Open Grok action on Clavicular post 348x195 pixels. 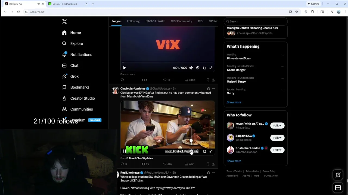point(209,89)
